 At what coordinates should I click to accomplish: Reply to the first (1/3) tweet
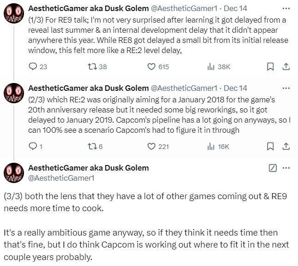[x=33, y=67]
